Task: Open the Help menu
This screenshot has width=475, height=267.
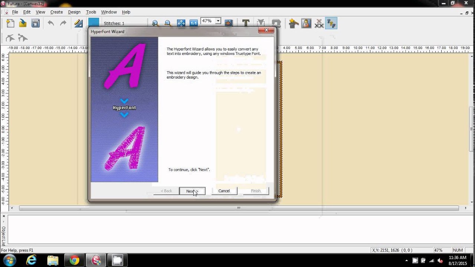Action: point(126,12)
